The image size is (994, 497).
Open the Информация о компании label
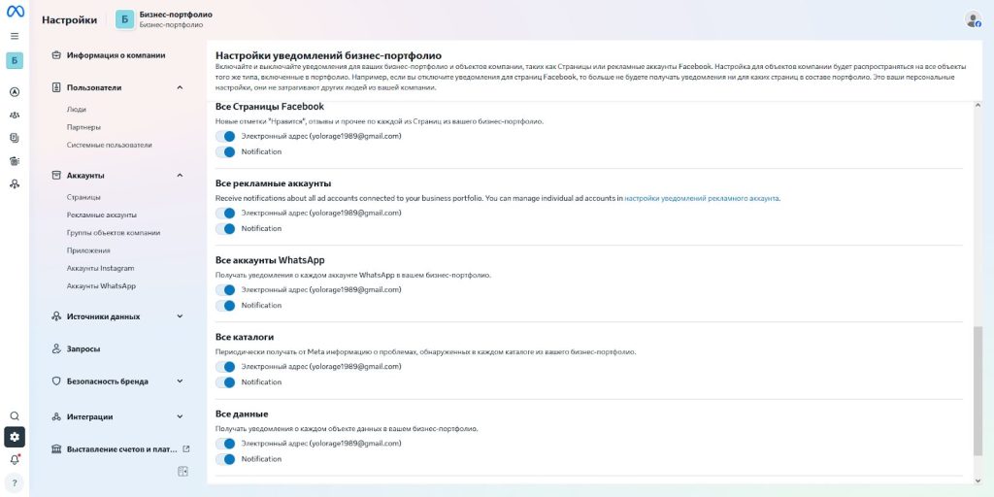tap(116, 55)
